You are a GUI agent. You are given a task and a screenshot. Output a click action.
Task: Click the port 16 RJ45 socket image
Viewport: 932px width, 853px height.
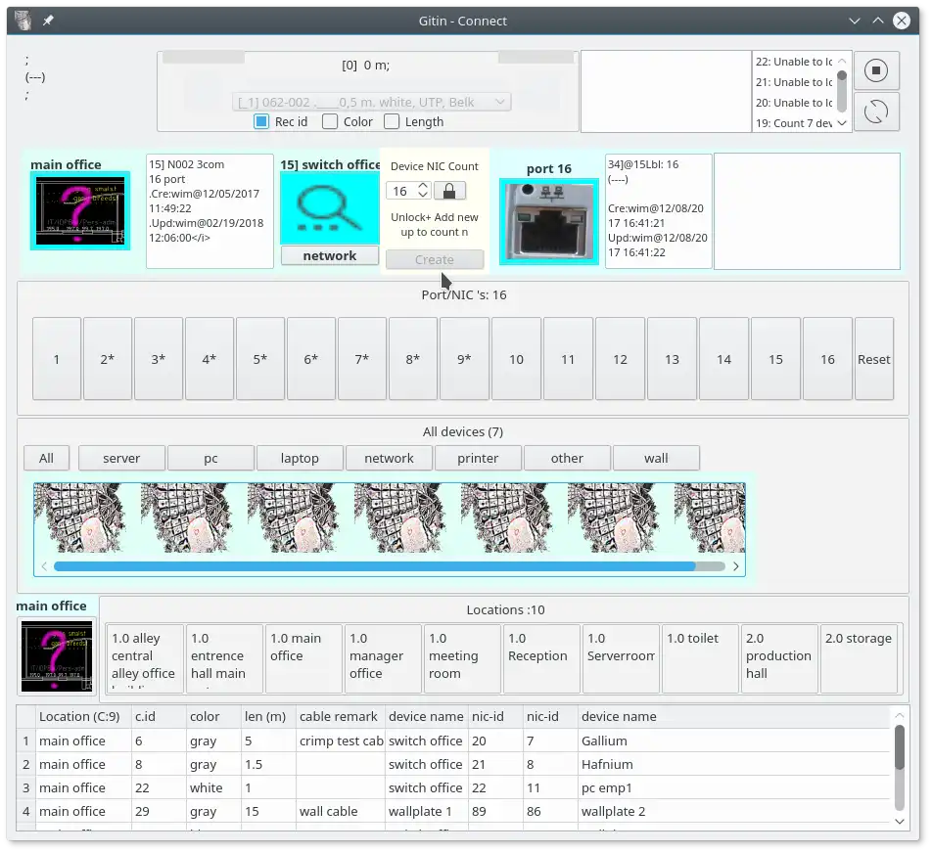pyautogui.click(x=549, y=221)
